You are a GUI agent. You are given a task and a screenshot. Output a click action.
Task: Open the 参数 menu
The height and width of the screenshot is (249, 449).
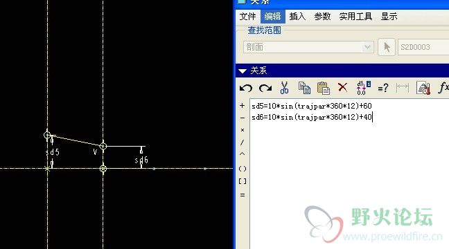322,17
